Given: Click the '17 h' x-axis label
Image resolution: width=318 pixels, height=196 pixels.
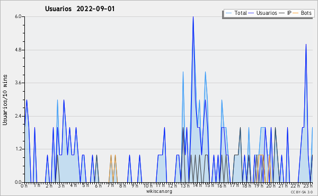Looking at the screenshot, I should tap(234, 185).
